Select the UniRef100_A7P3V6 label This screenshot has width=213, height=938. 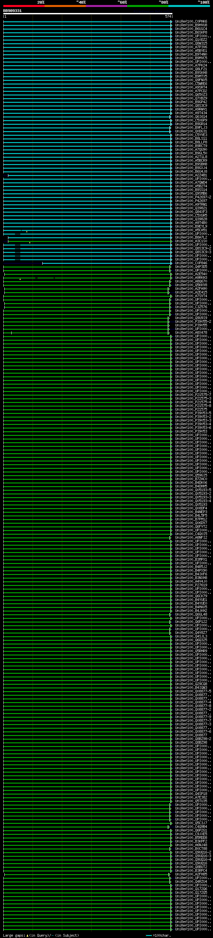pos(191,47)
